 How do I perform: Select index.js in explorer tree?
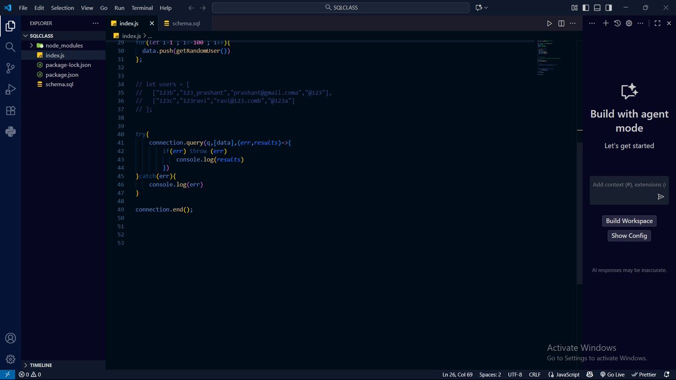(x=63, y=55)
